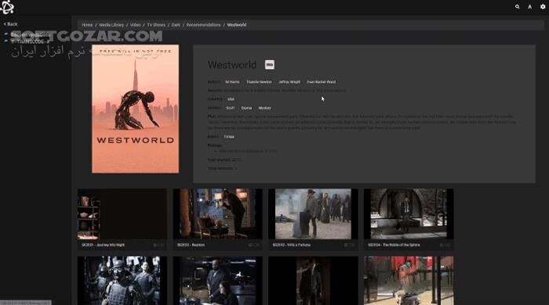Open settings via the gear icon
This screenshot has width=549, height=305.
tap(543, 6)
